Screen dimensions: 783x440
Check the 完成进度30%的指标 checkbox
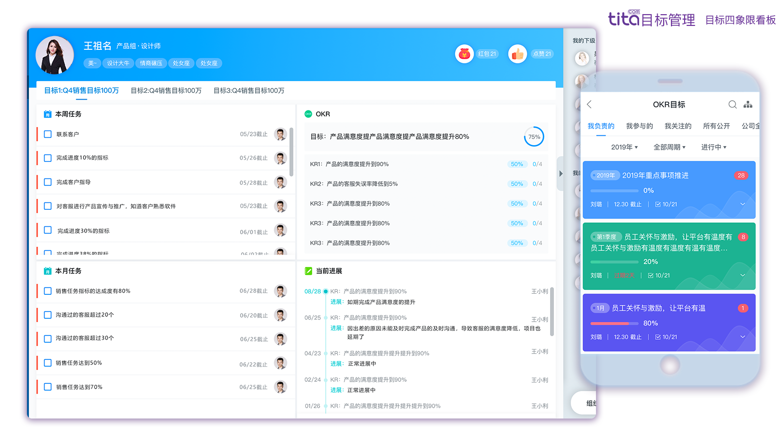coord(47,230)
